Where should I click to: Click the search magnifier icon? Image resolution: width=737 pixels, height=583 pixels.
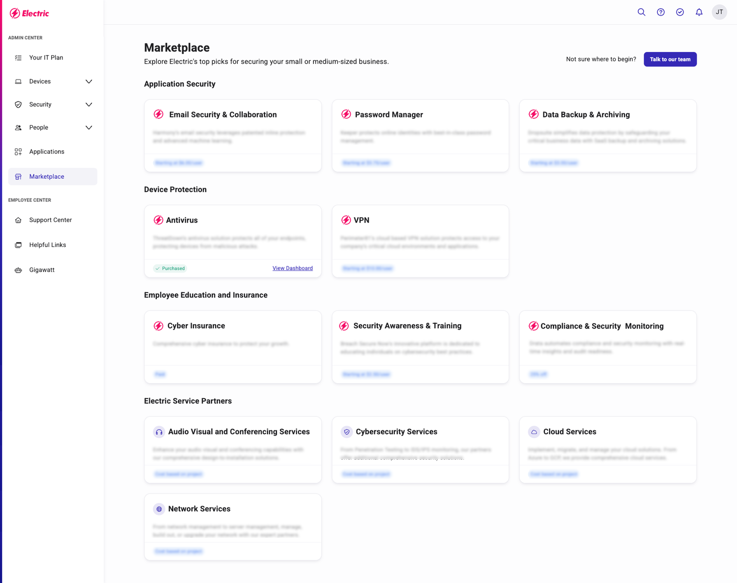641,12
